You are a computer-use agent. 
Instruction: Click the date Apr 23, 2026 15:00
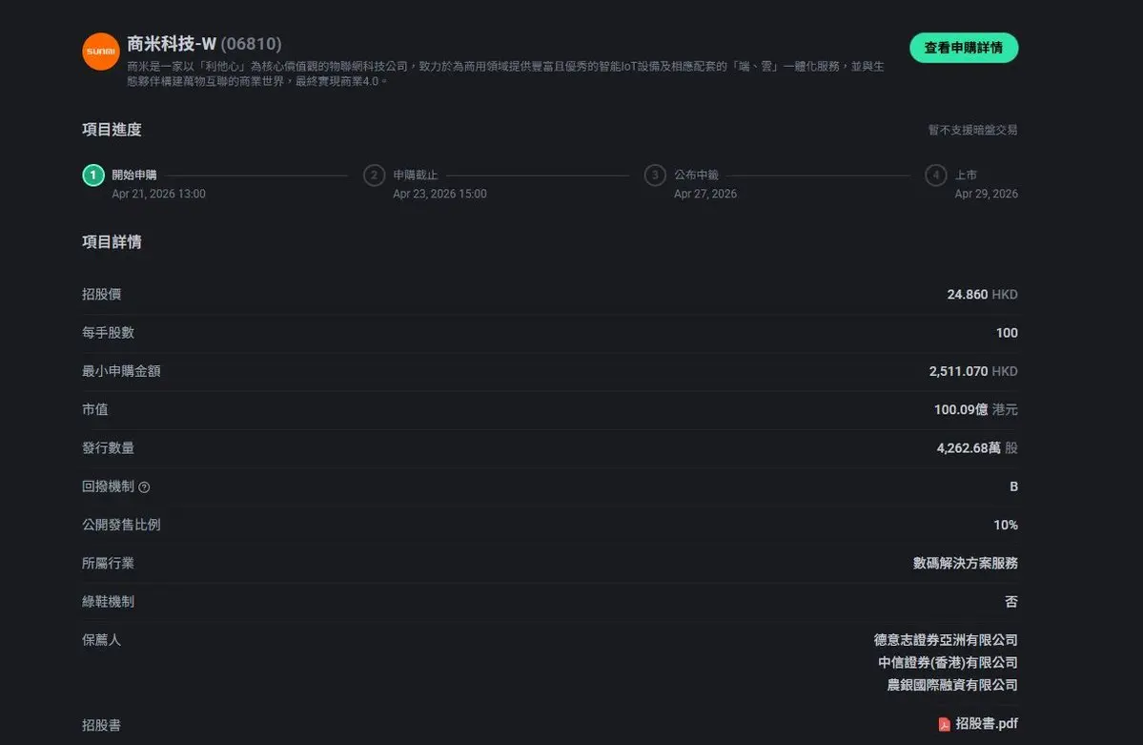(x=439, y=194)
